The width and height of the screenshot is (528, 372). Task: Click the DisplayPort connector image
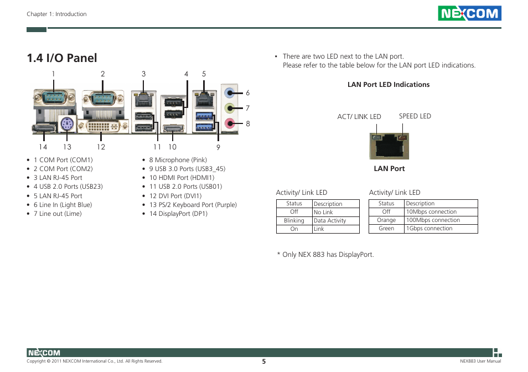[44, 128]
